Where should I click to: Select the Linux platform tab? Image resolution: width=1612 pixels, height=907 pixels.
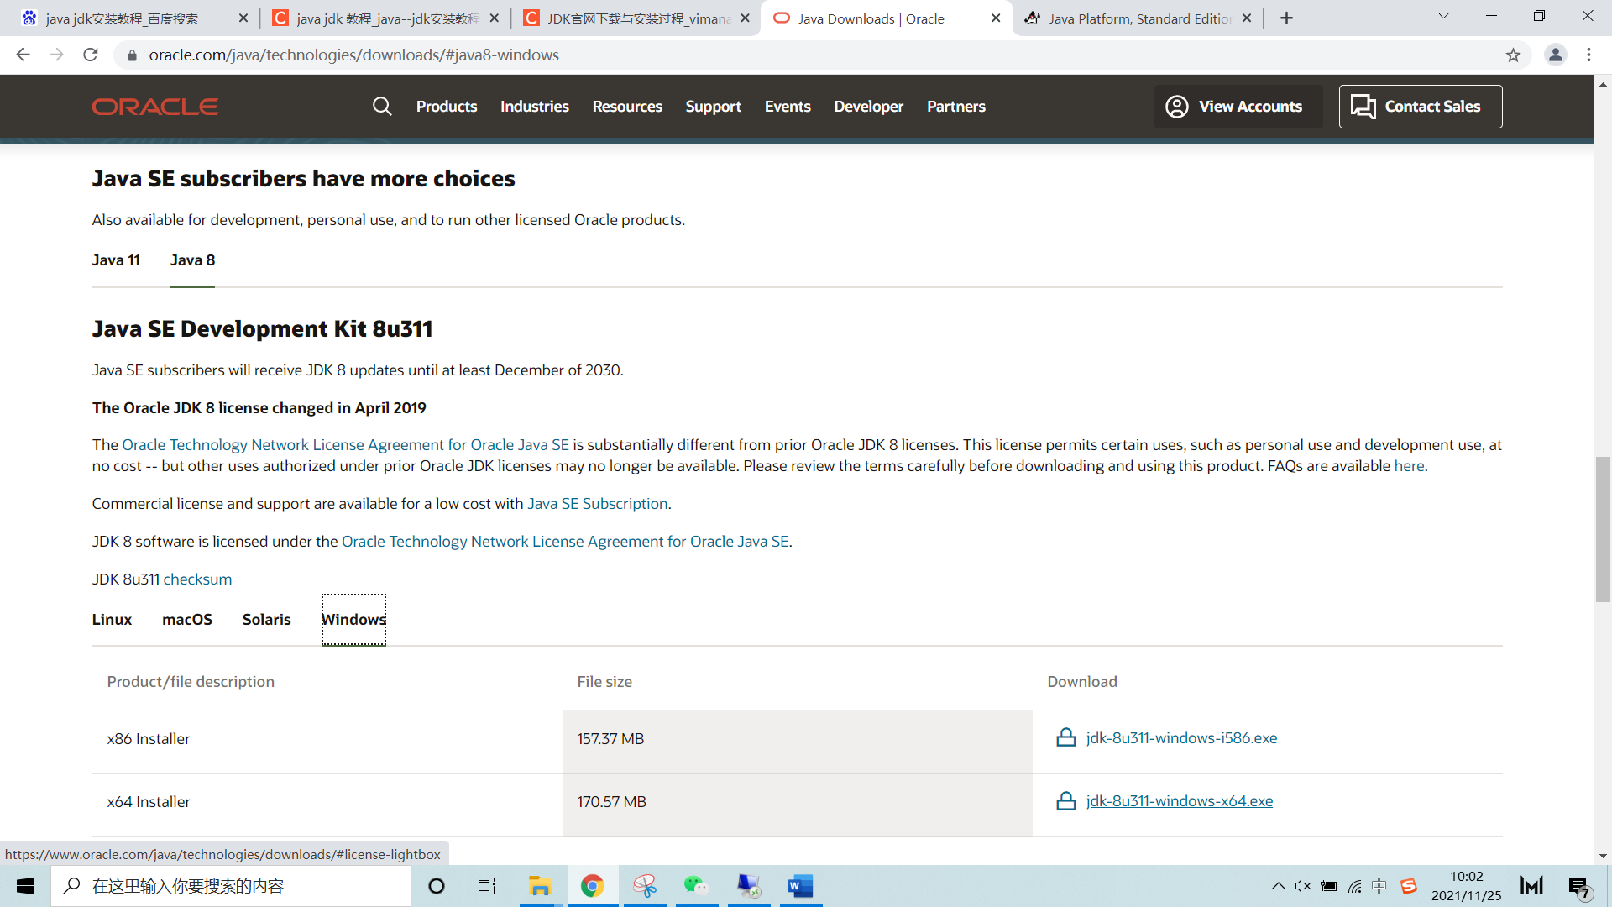(112, 620)
